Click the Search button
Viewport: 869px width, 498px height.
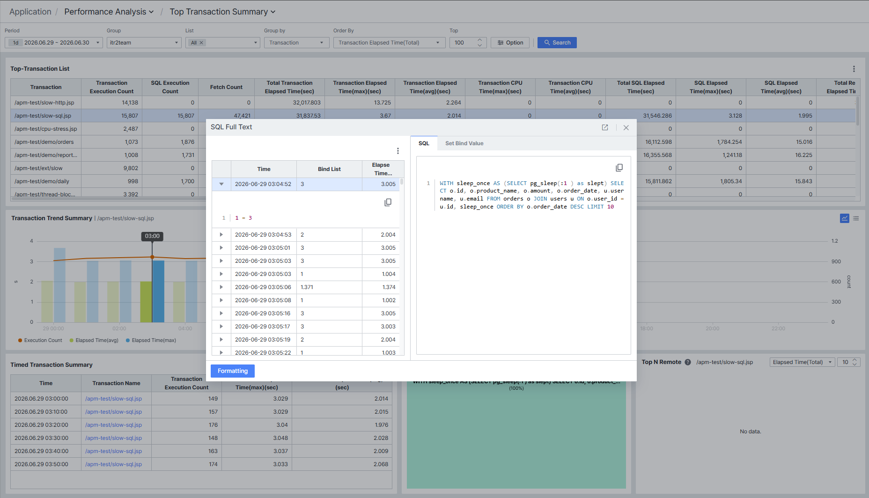[557, 43]
